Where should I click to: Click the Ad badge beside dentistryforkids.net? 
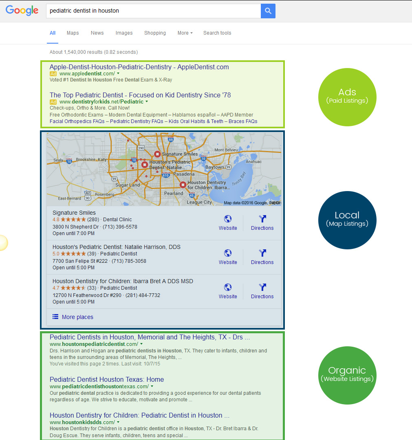point(53,102)
